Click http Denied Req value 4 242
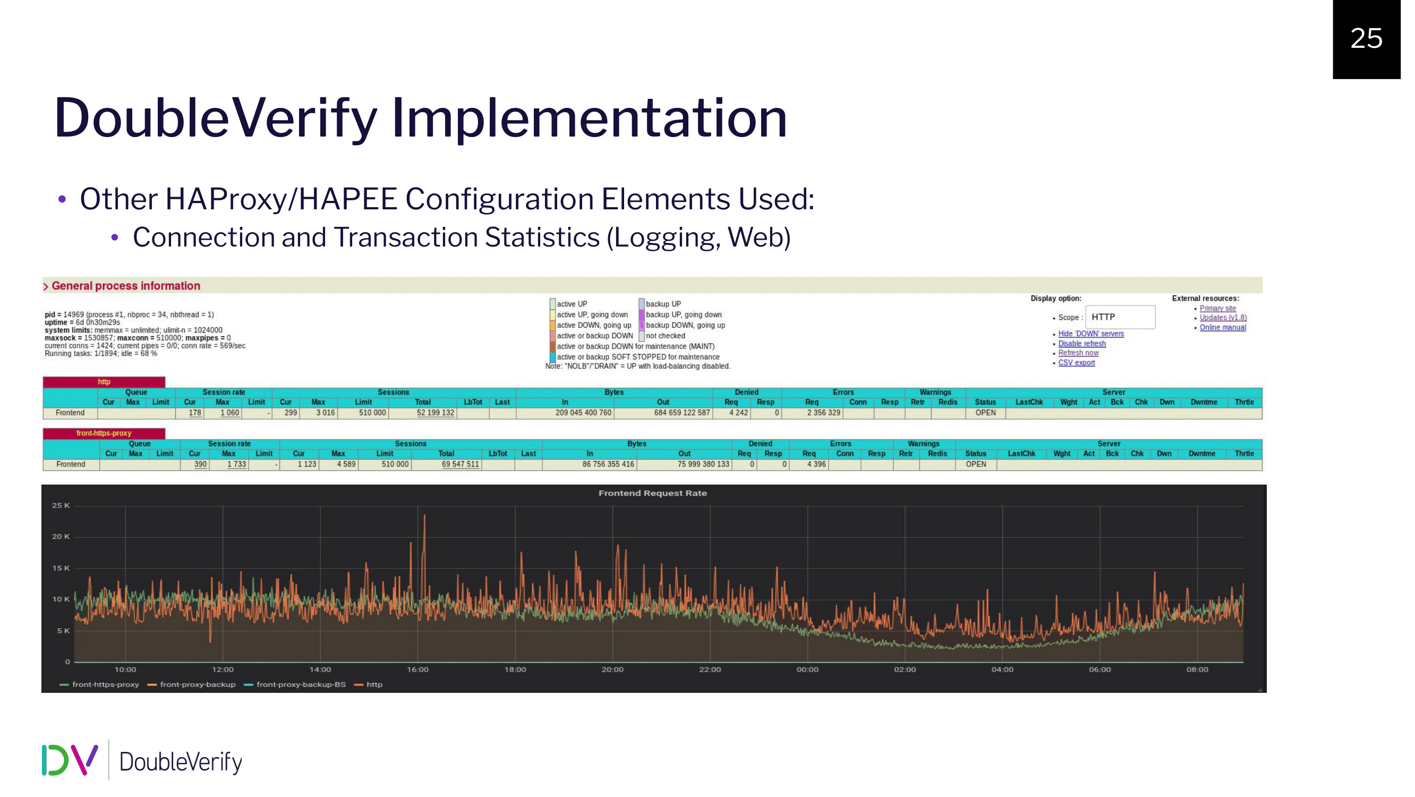The width and height of the screenshot is (1415, 797). point(738,413)
